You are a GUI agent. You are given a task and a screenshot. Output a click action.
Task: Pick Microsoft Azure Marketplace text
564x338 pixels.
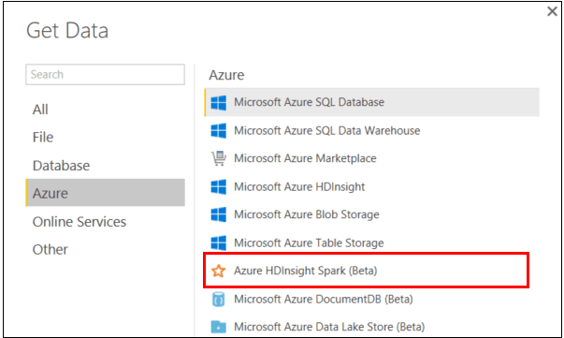305,158
